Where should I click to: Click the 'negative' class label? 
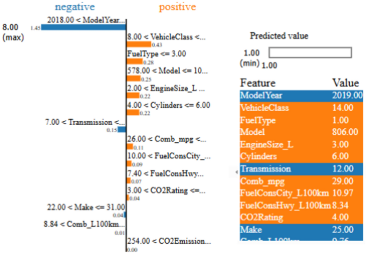pos(75,7)
